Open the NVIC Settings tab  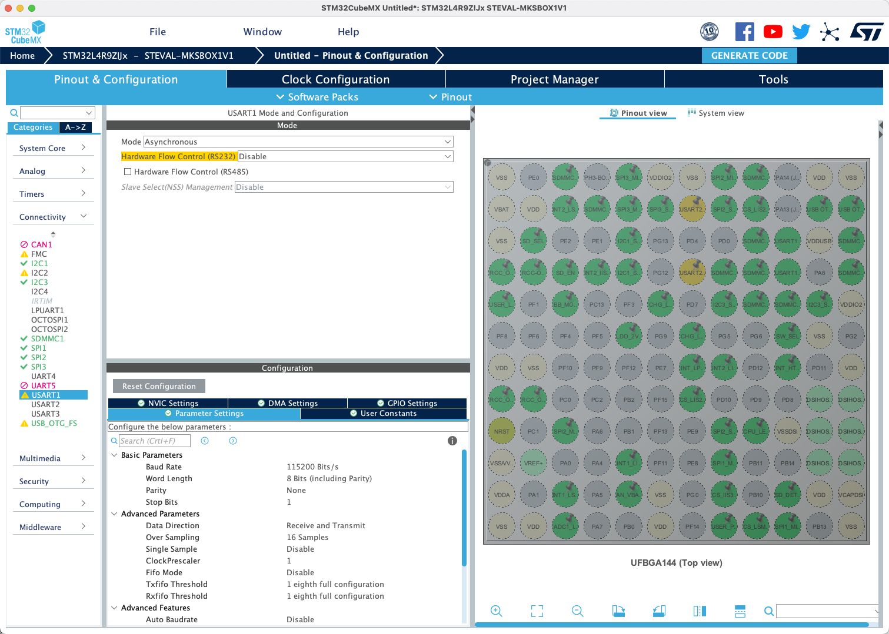pyautogui.click(x=168, y=403)
